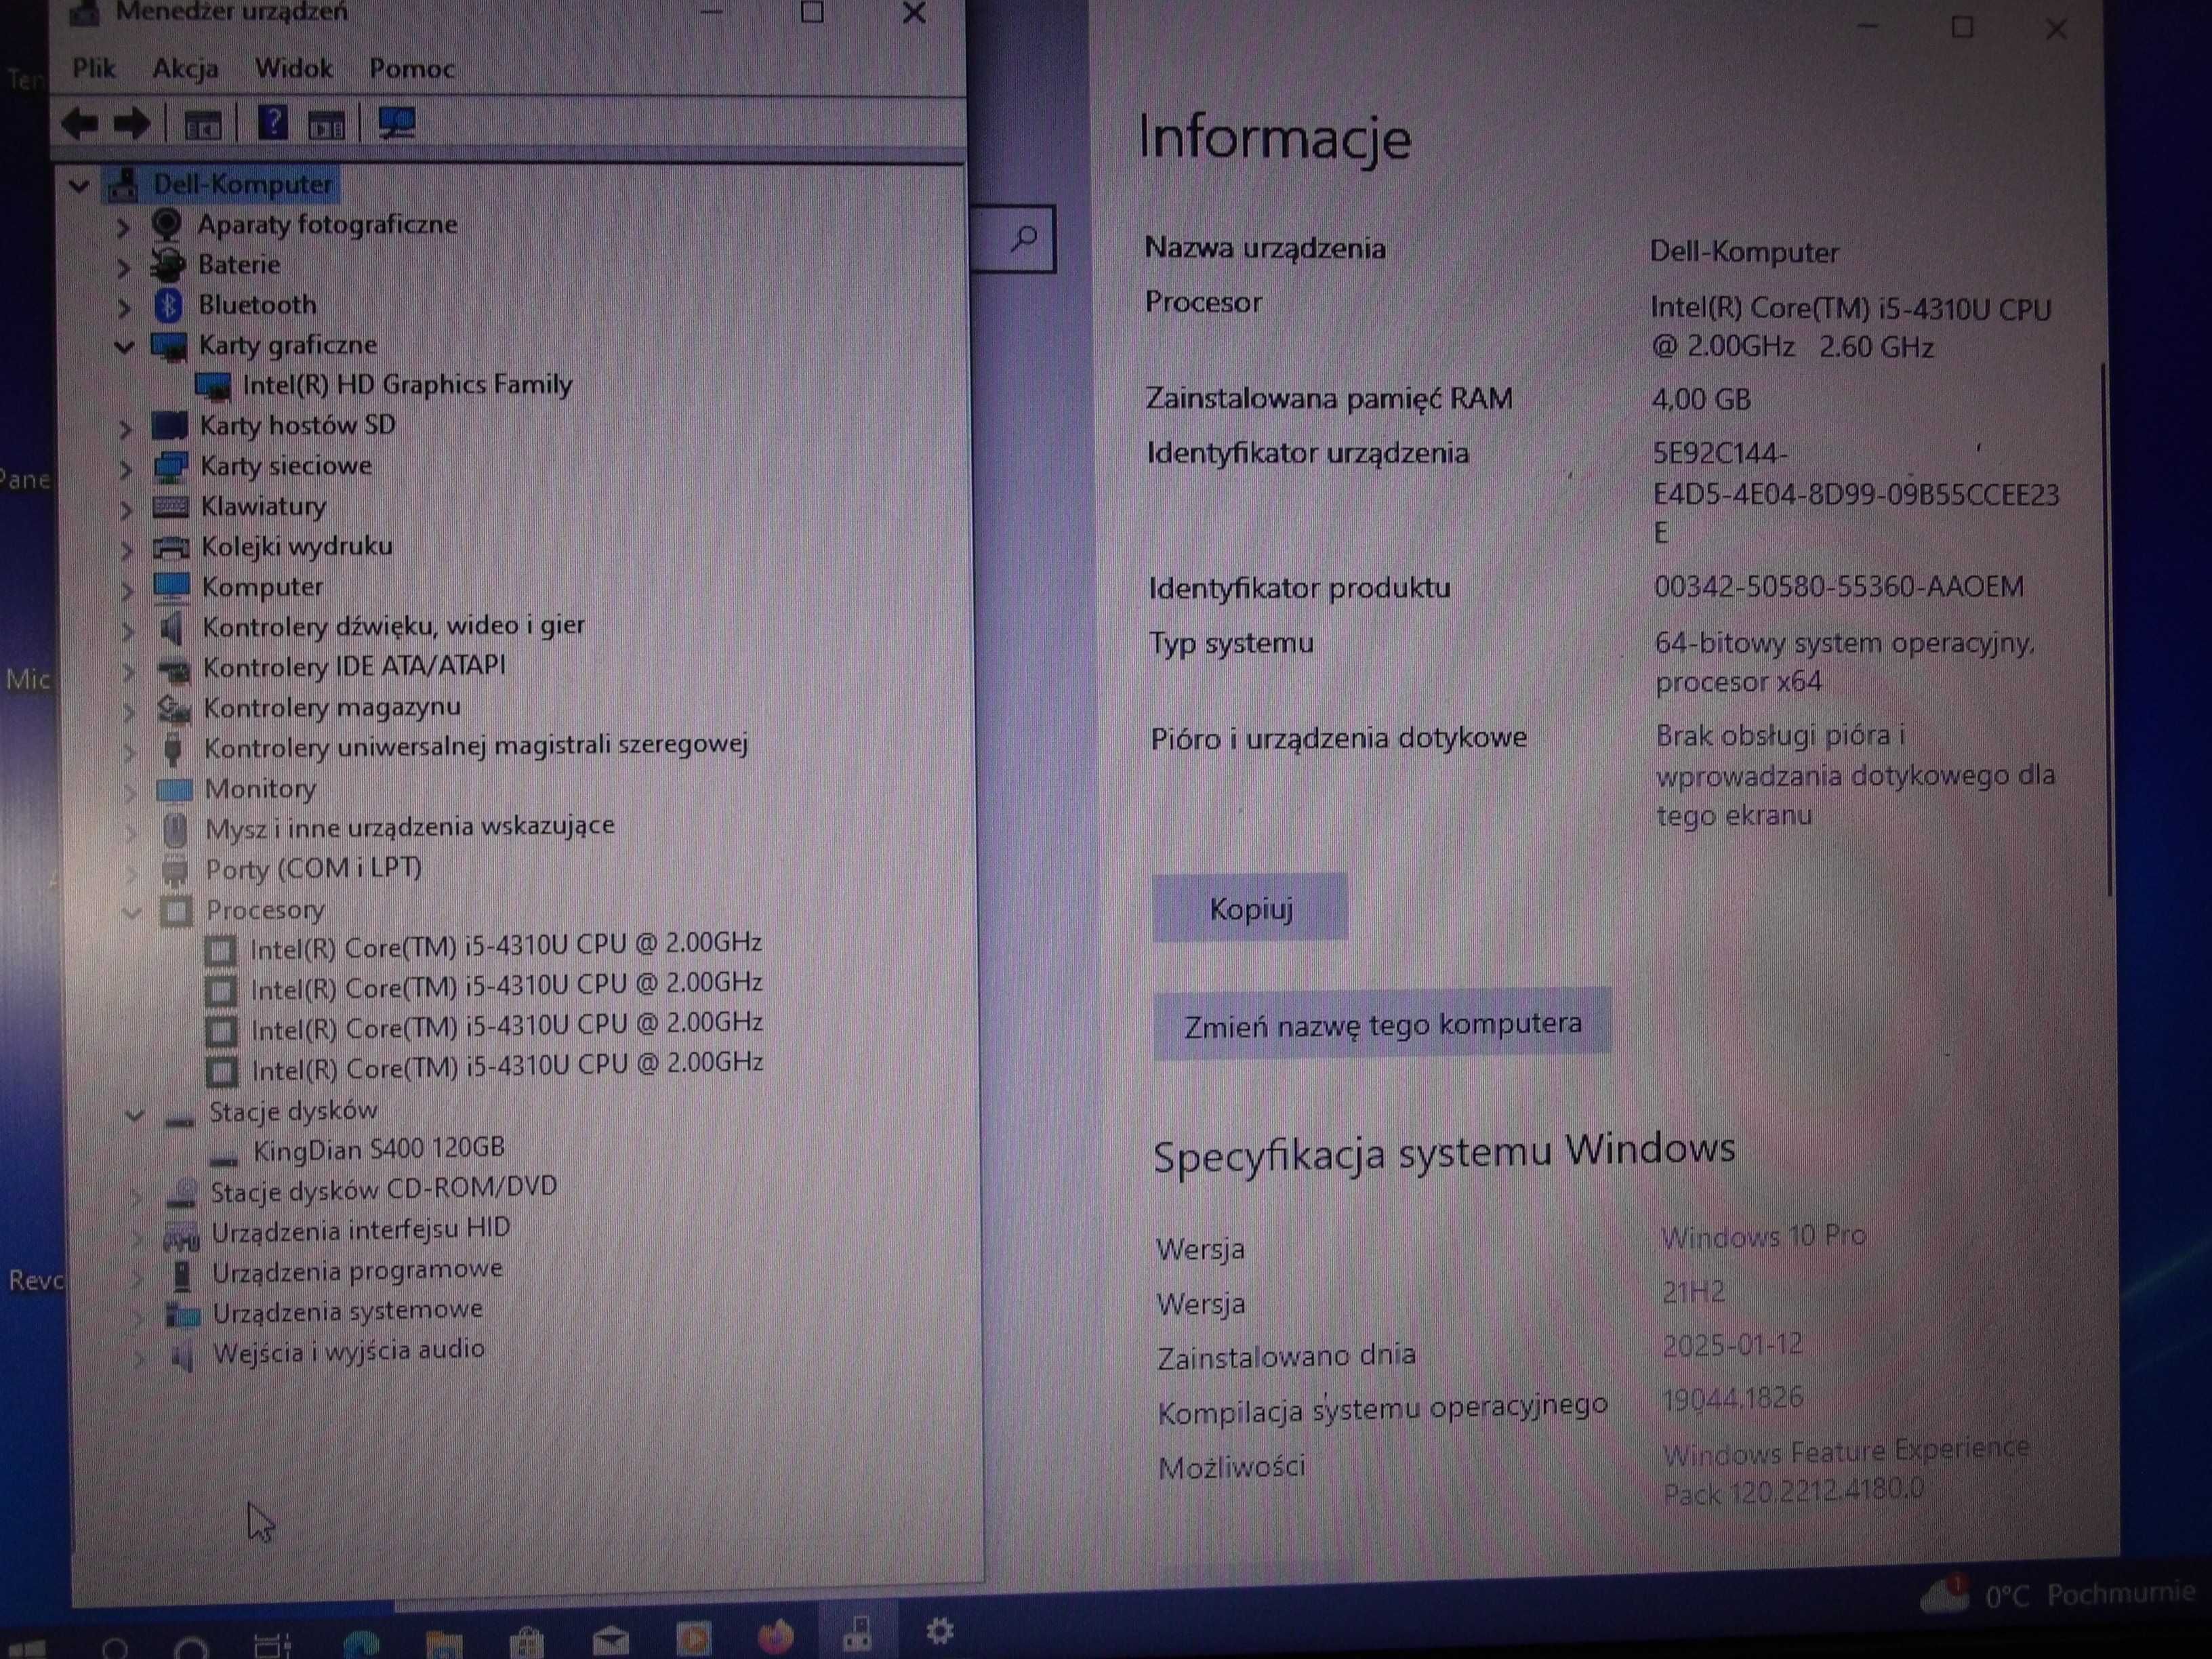Open the Settings gear on the taskbar
Screen dimensions: 2212x1659
(939, 1631)
